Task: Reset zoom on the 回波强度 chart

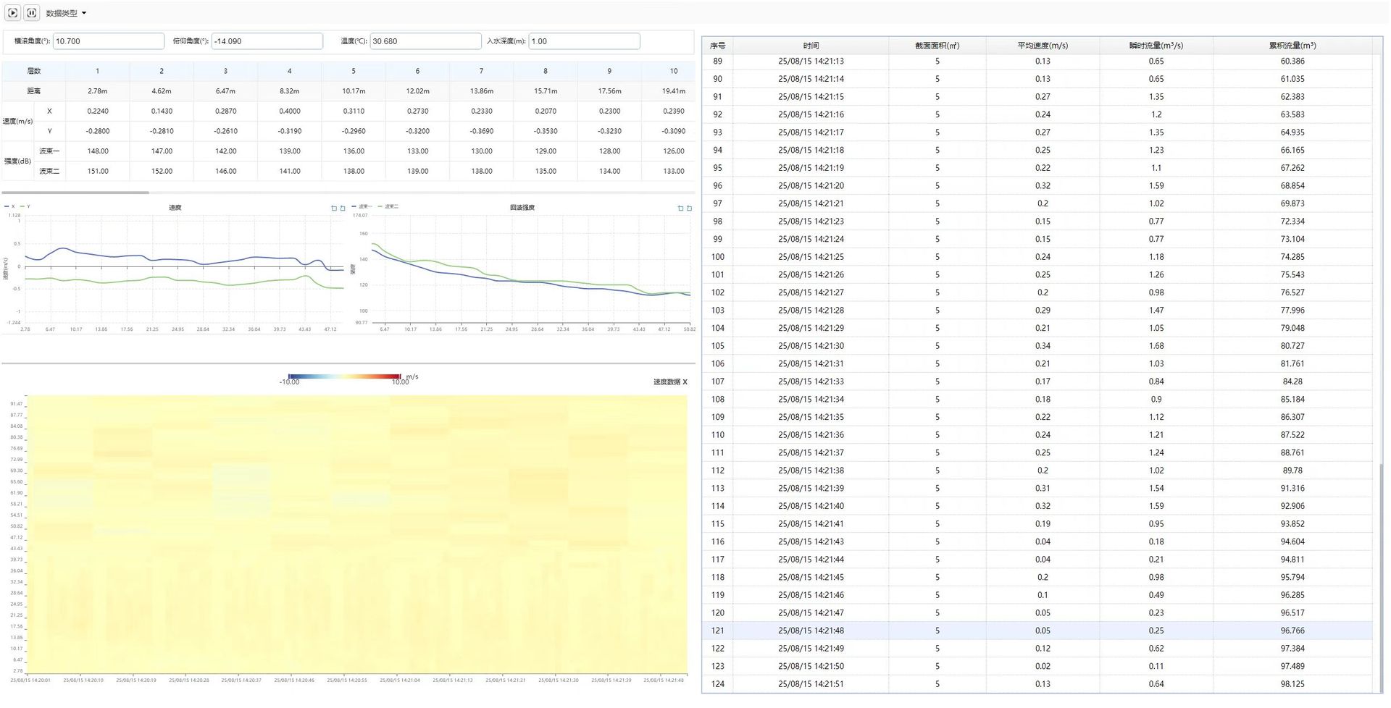Action: (689, 208)
